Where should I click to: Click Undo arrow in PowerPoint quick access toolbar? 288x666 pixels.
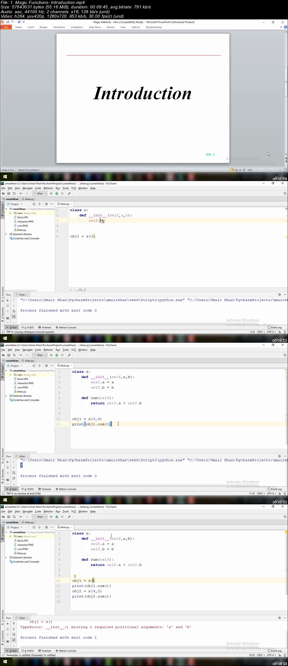tap(12, 22)
